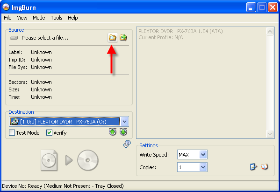280x192 pixels.
Task: Open the Mode menu
Action: [x=39, y=18]
